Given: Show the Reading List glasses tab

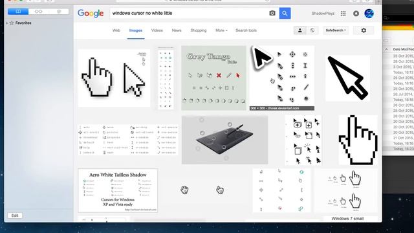Looking at the screenshot, I should (x=39, y=12).
